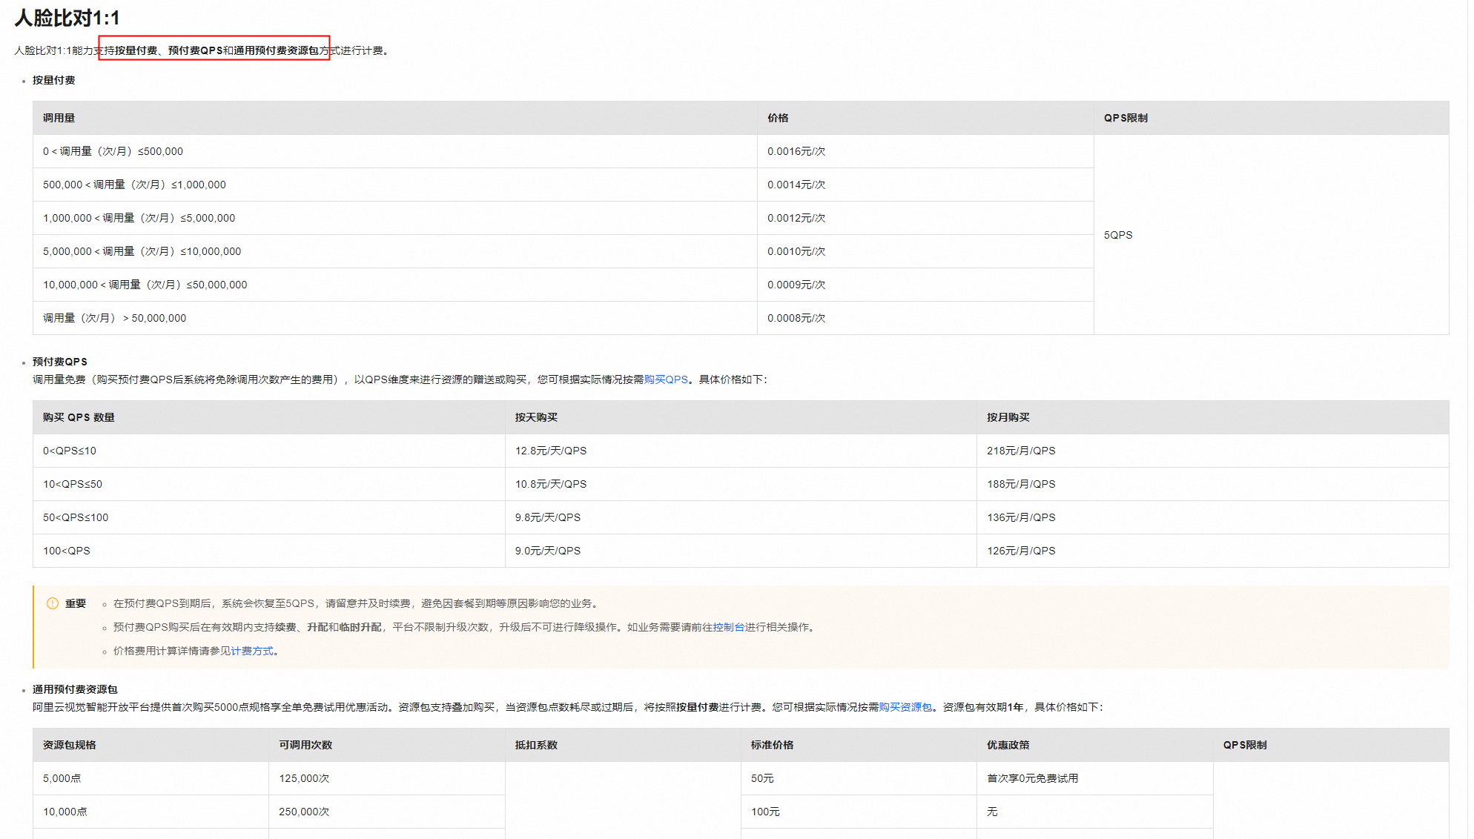The image size is (1474, 839).
Task: Click the 100元 standard price cell
Action: pos(859,812)
